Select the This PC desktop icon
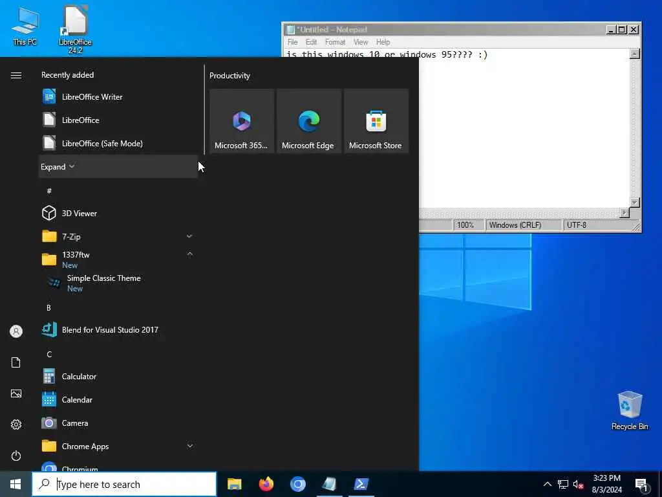The image size is (662, 497). click(25, 26)
